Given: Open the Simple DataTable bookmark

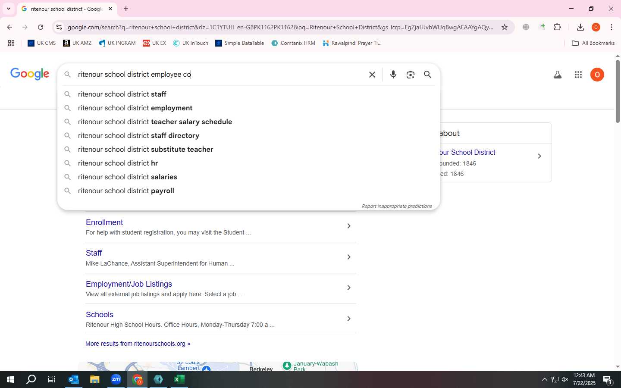Looking at the screenshot, I should click(240, 43).
